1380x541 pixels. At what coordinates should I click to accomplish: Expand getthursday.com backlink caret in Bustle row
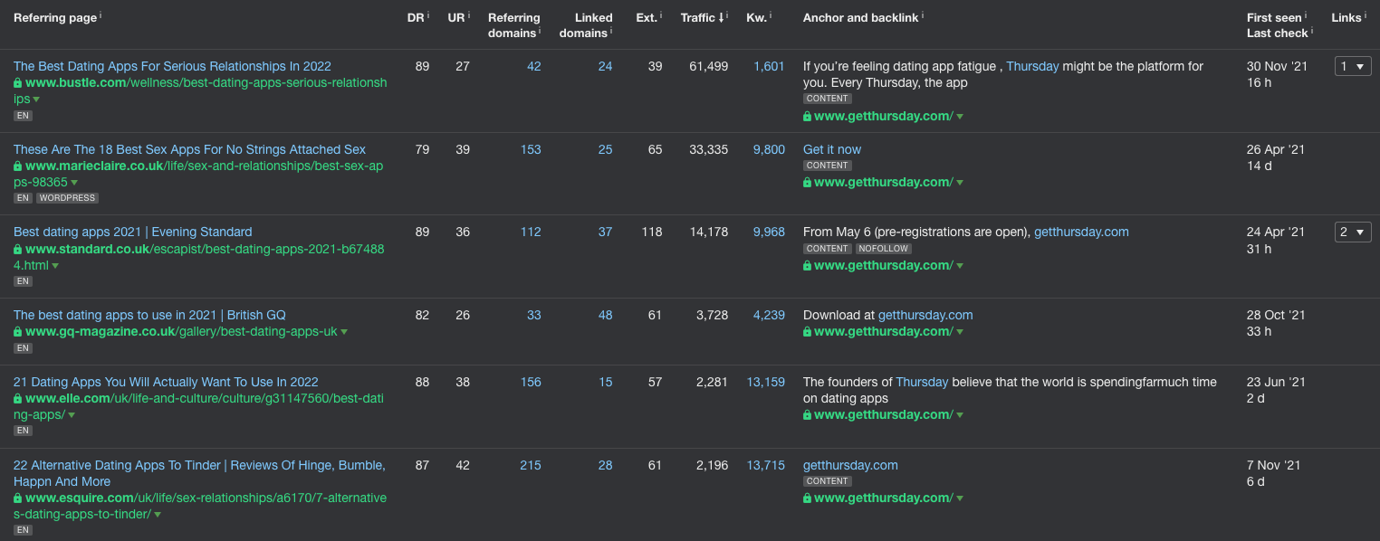[x=960, y=117]
